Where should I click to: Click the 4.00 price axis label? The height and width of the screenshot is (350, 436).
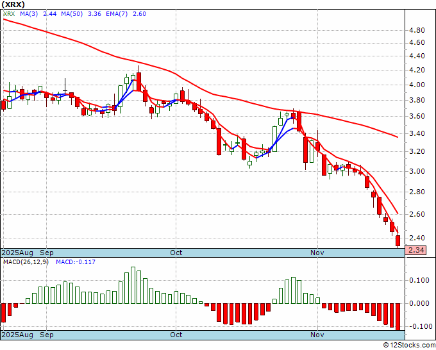click(x=417, y=85)
